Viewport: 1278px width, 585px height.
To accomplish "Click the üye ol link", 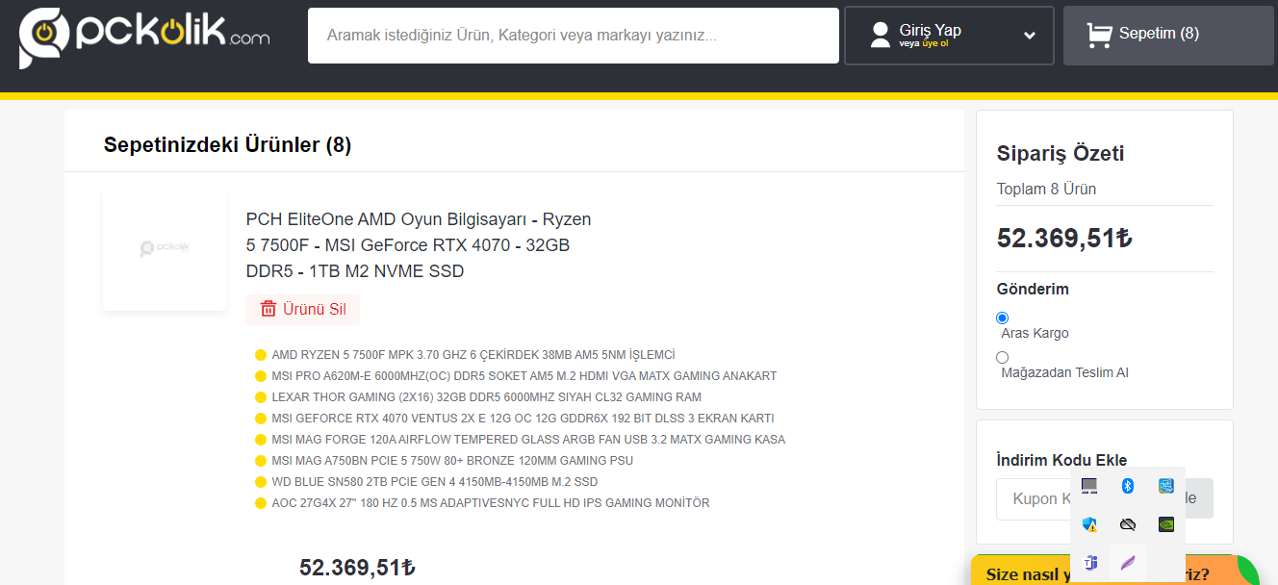I will 935,44.
